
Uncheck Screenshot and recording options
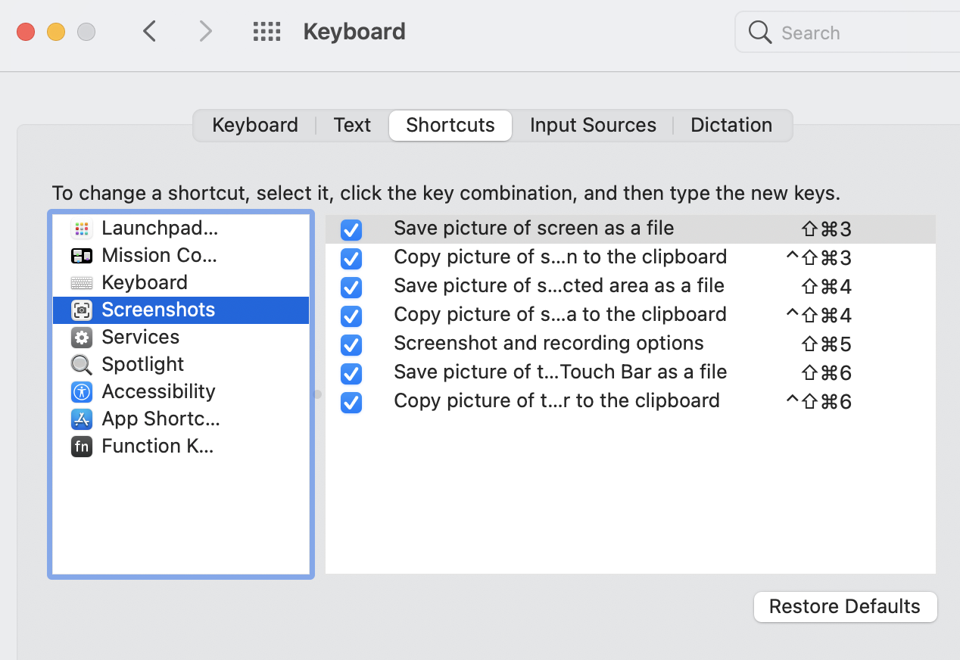pyautogui.click(x=351, y=344)
